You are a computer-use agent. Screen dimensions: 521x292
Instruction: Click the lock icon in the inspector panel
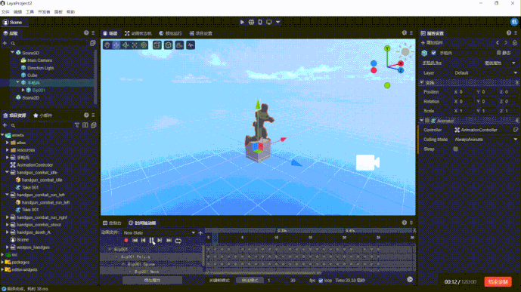[x=515, y=42]
